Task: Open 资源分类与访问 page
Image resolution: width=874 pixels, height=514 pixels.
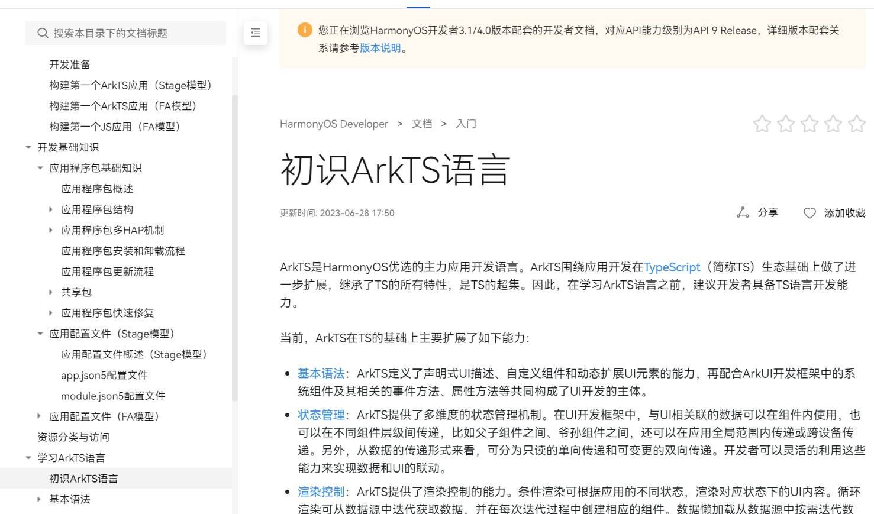Action: pos(73,437)
